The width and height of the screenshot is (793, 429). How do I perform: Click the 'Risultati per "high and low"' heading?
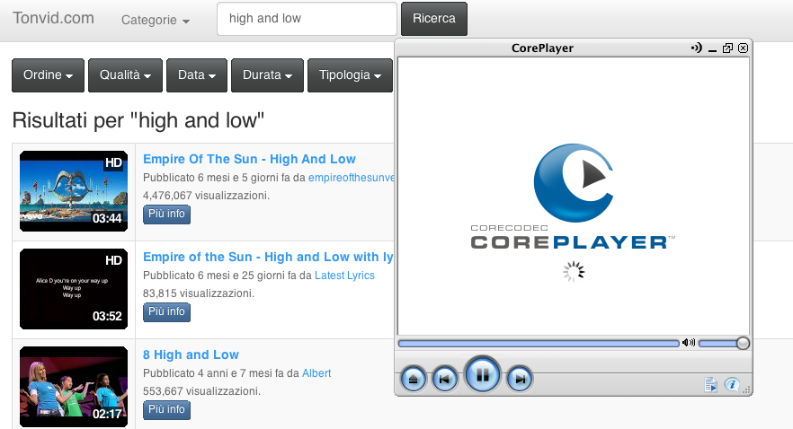pos(138,120)
